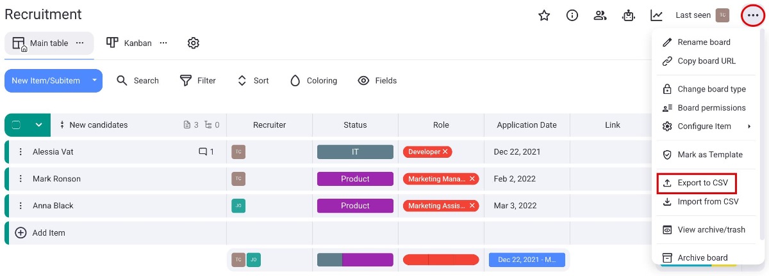Screen dimensions: 769x276
Task: Collapse the New candidates group chevron
Action: (x=38, y=125)
